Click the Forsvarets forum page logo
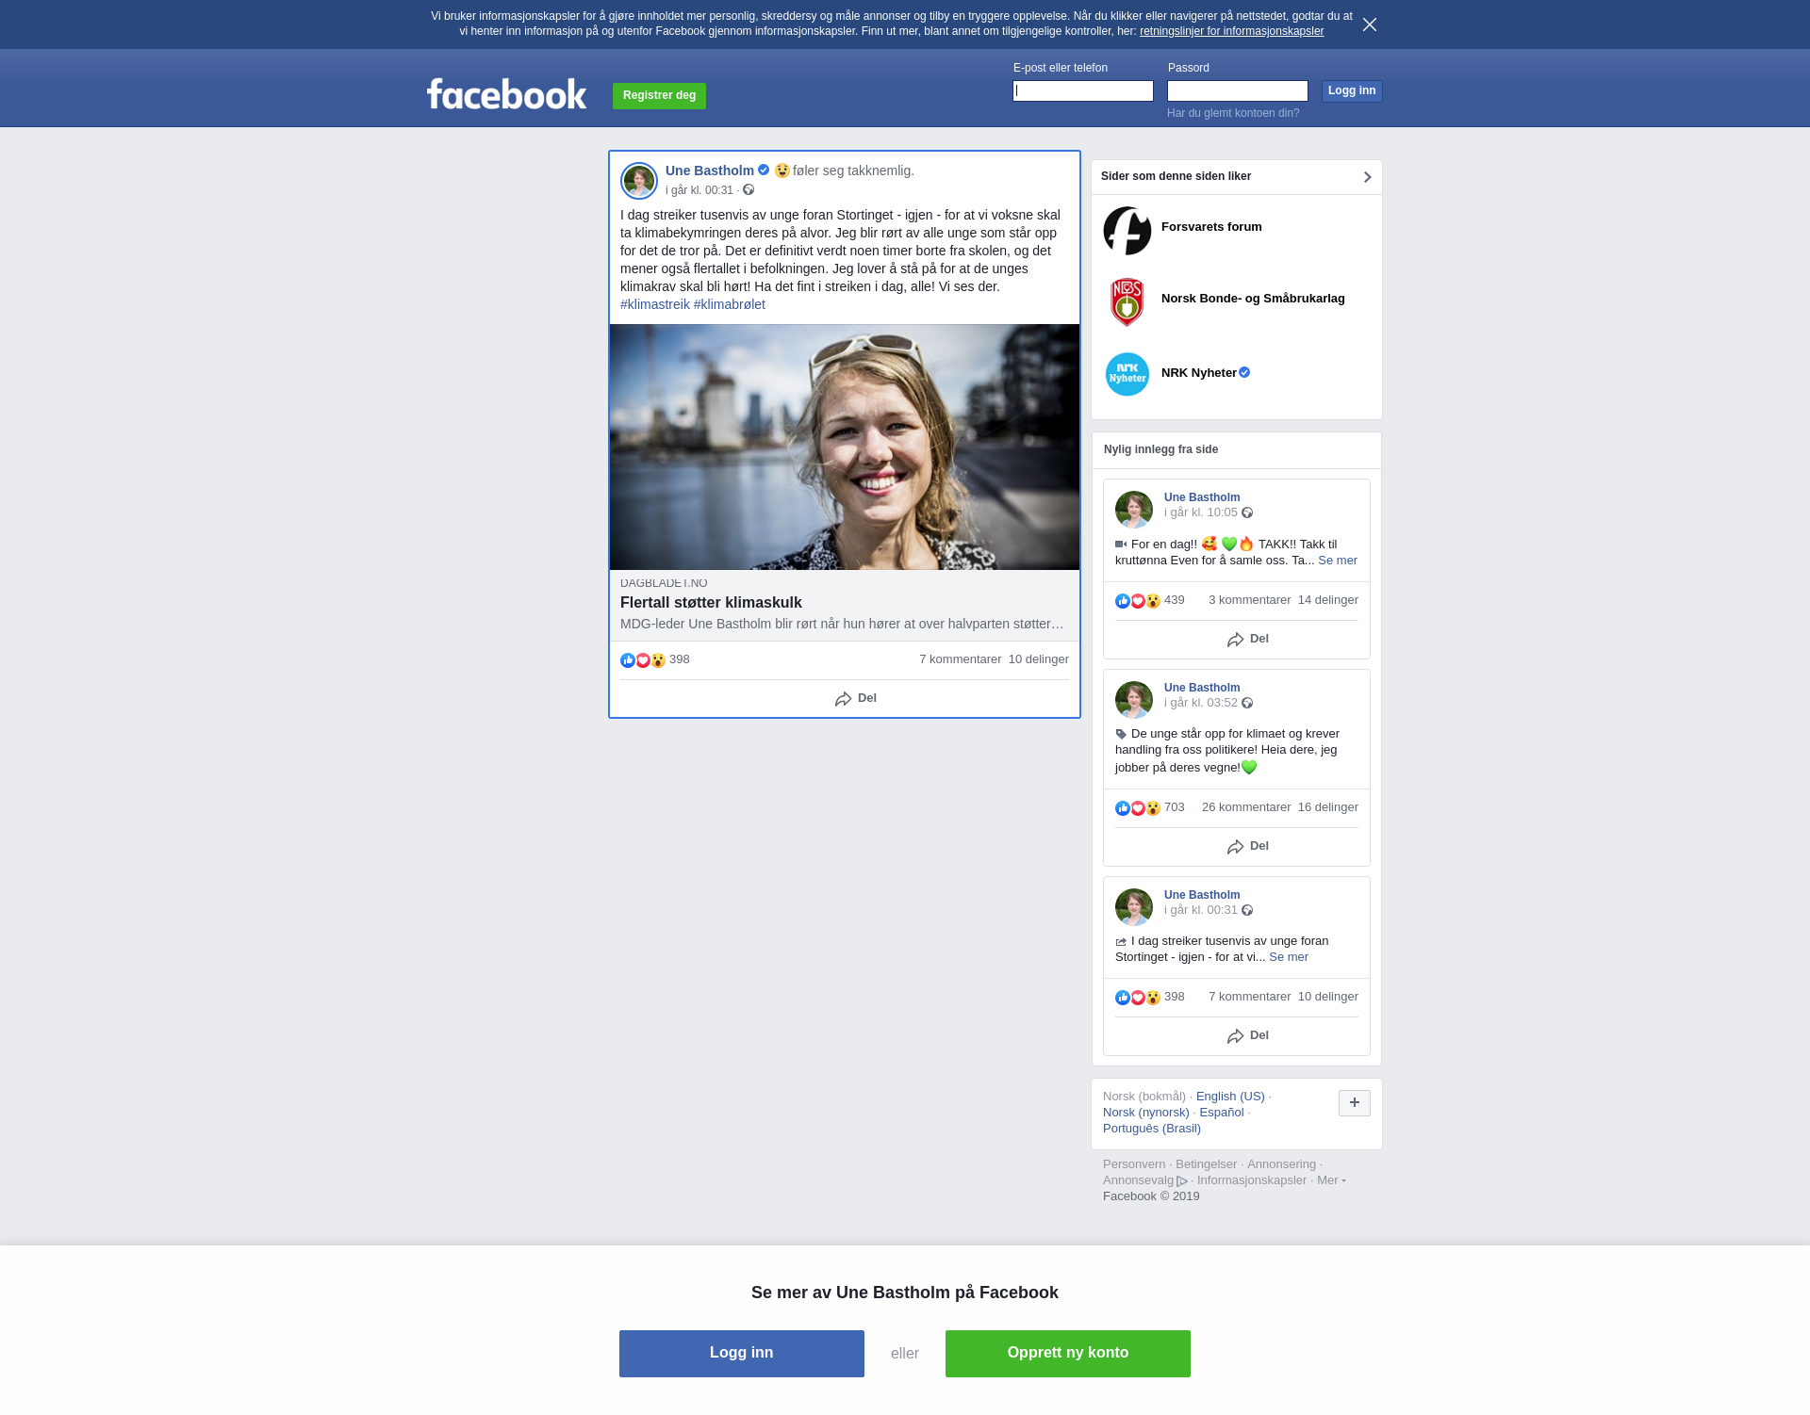Image resolution: width=1810 pixels, height=1415 pixels. (1127, 231)
